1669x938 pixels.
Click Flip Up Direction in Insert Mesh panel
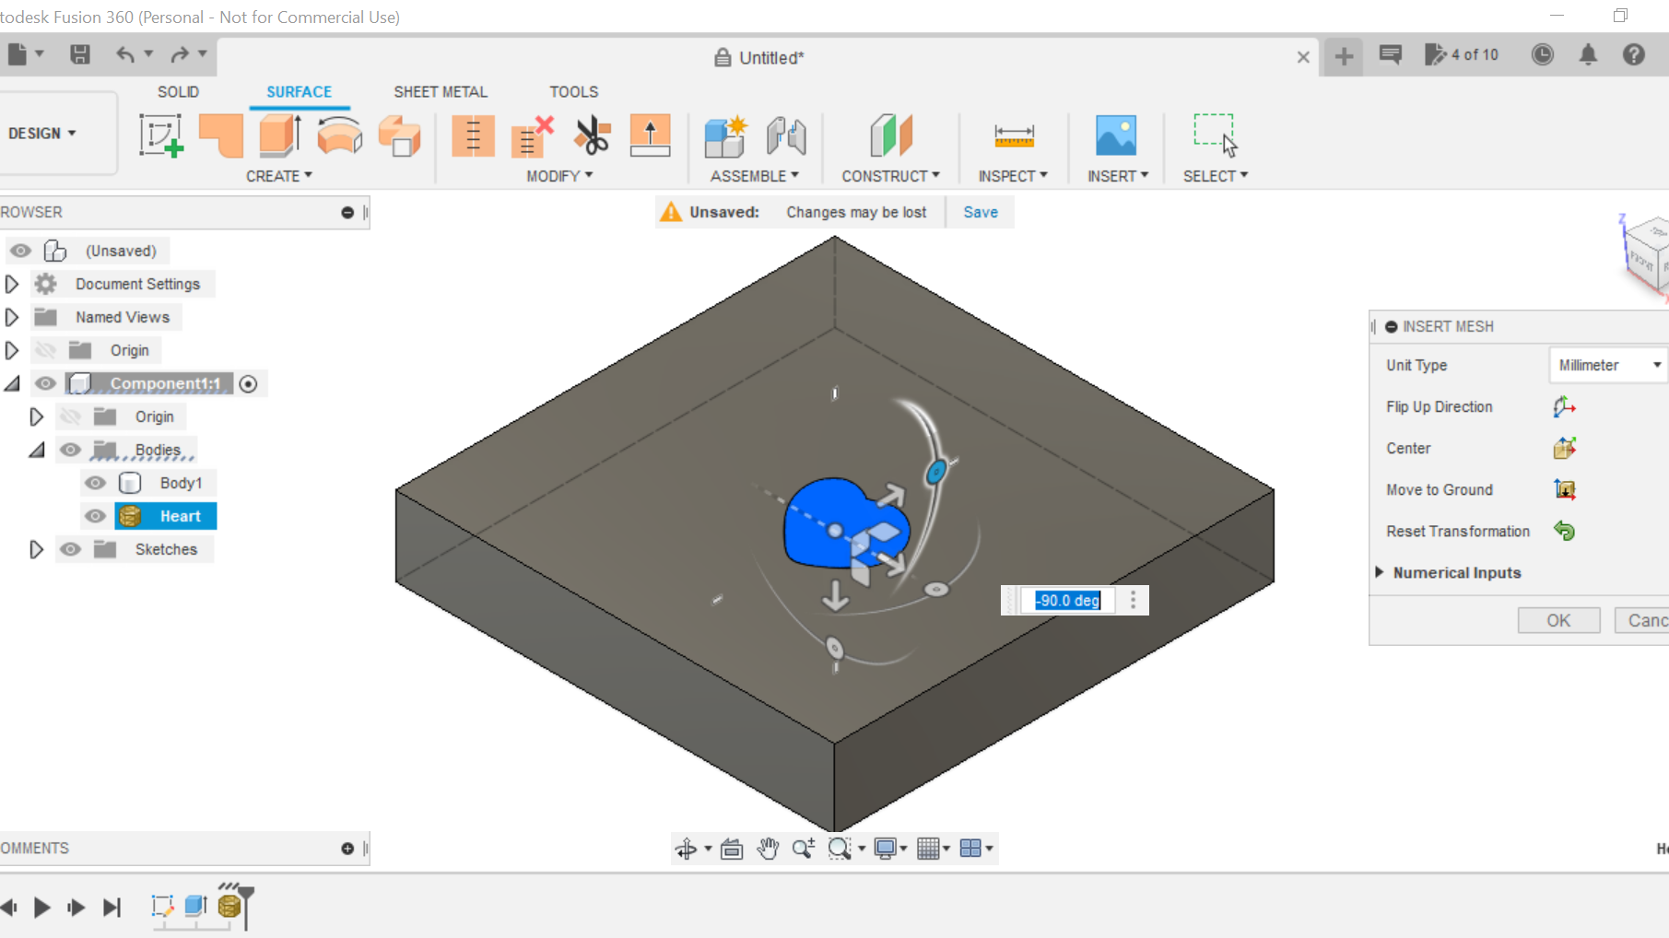(x=1564, y=406)
